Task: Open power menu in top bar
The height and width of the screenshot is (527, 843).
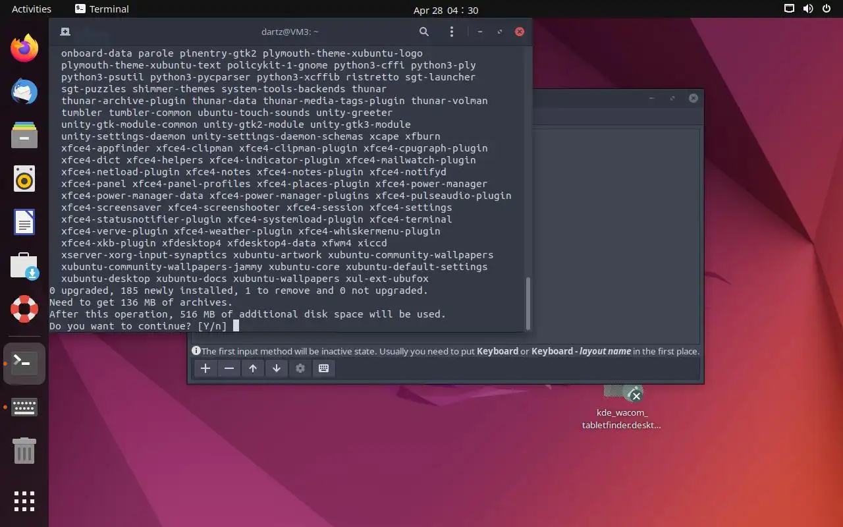Action: click(827, 9)
